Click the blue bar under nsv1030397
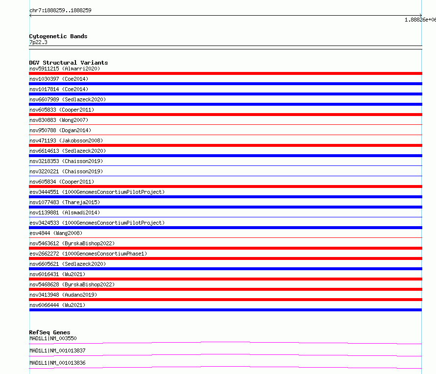The height and width of the screenshot is (374, 436). (x=225, y=84)
